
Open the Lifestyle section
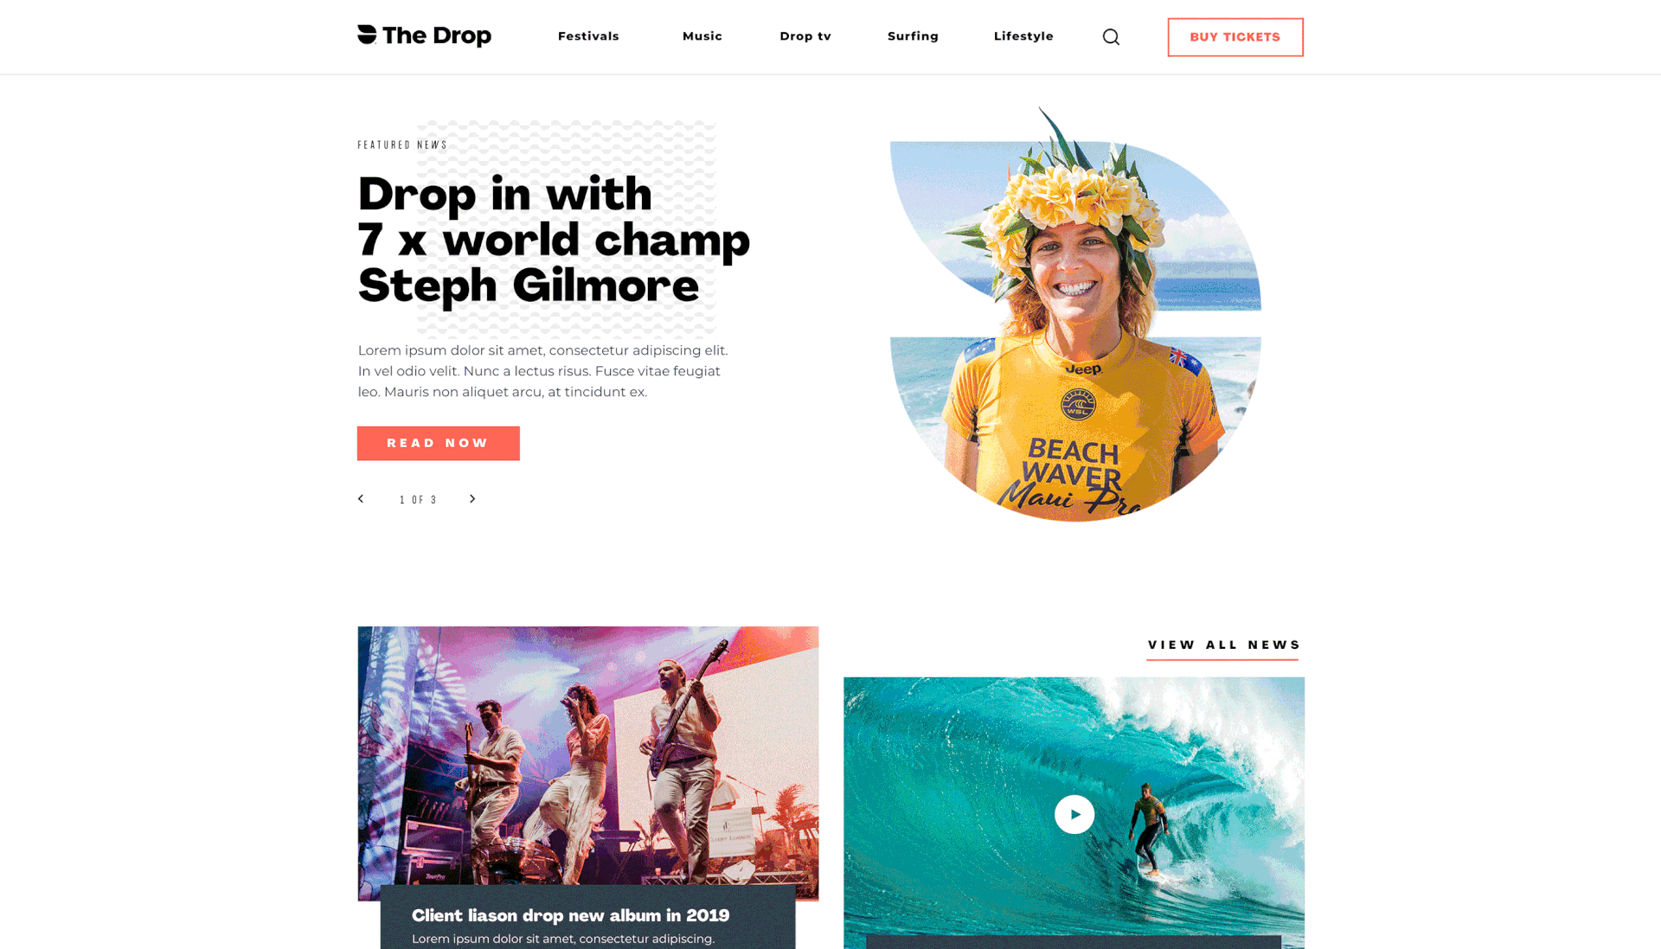click(x=1023, y=36)
